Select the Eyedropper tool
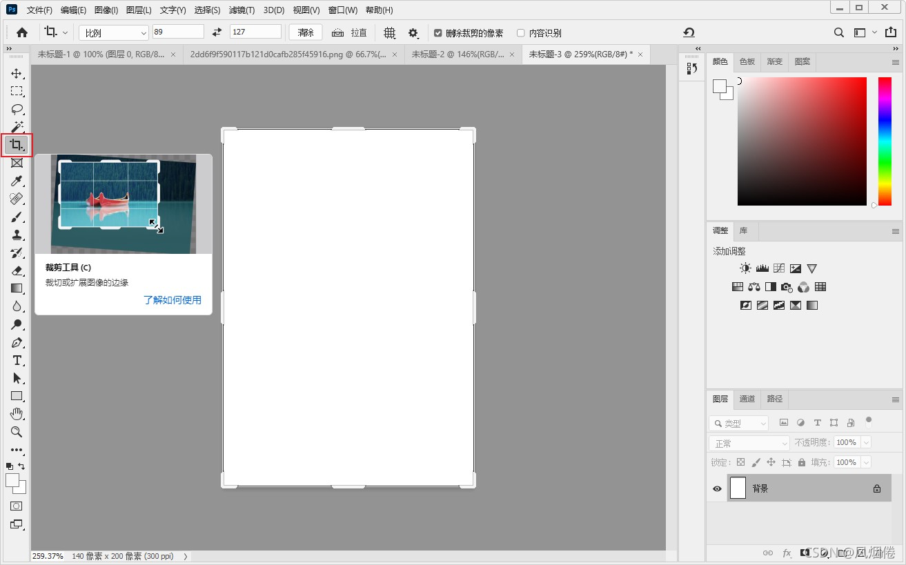Image resolution: width=906 pixels, height=565 pixels. 17,181
